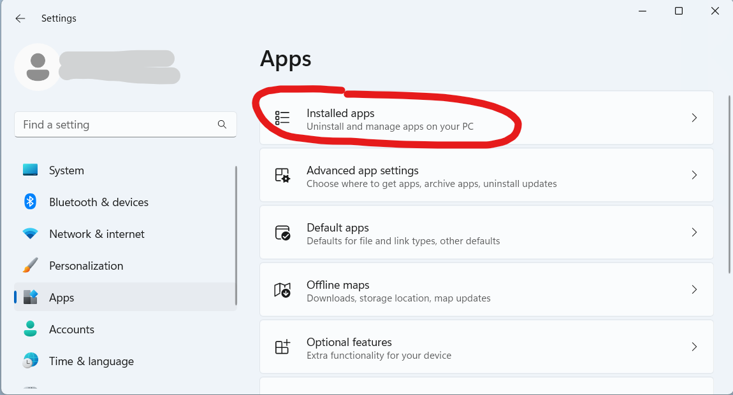Image resolution: width=733 pixels, height=395 pixels.
Task: Click the Offline maps icon
Action: point(282,290)
